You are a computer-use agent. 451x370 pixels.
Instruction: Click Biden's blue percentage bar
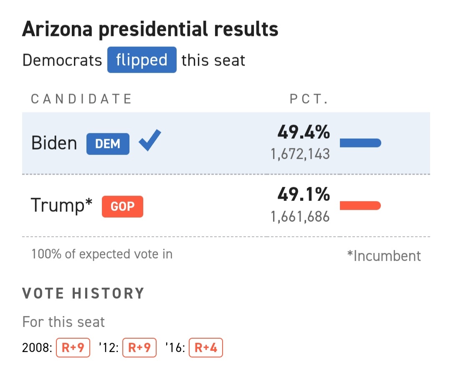coord(360,143)
